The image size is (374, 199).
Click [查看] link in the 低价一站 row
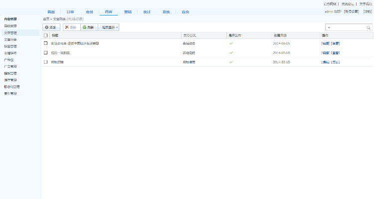coord(336,53)
